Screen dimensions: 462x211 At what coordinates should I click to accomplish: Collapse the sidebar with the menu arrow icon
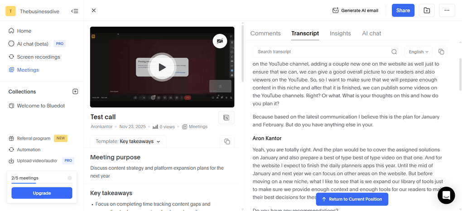(x=75, y=11)
